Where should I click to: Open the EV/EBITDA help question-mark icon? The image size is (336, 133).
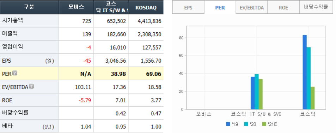[31, 87]
